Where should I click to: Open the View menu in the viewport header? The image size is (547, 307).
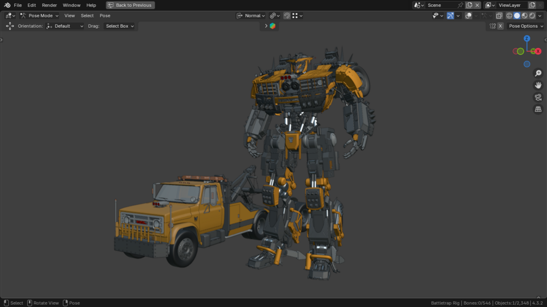(70, 16)
